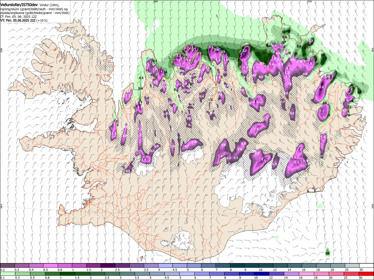
Task: Pick the snow-scale swatch between 18 and 20
Action: click(323, 266)
